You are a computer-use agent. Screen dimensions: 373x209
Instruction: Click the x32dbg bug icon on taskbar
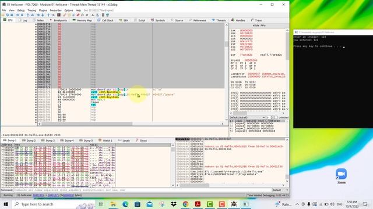tap(234, 204)
